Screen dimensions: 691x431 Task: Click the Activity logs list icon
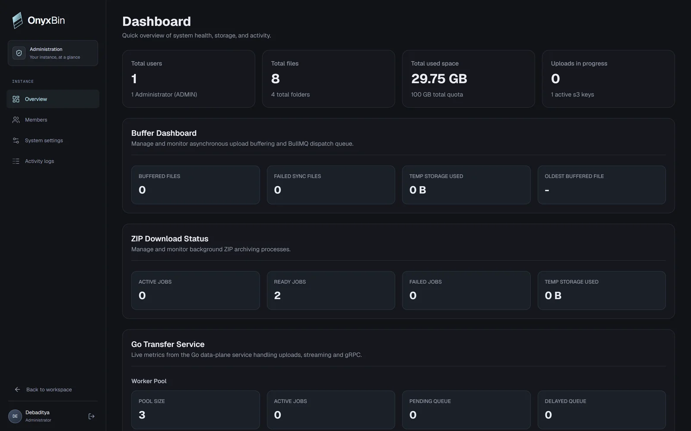[16, 161]
